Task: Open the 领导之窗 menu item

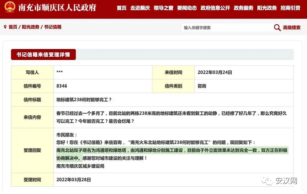Action: pyautogui.click(x=163, y=8)
